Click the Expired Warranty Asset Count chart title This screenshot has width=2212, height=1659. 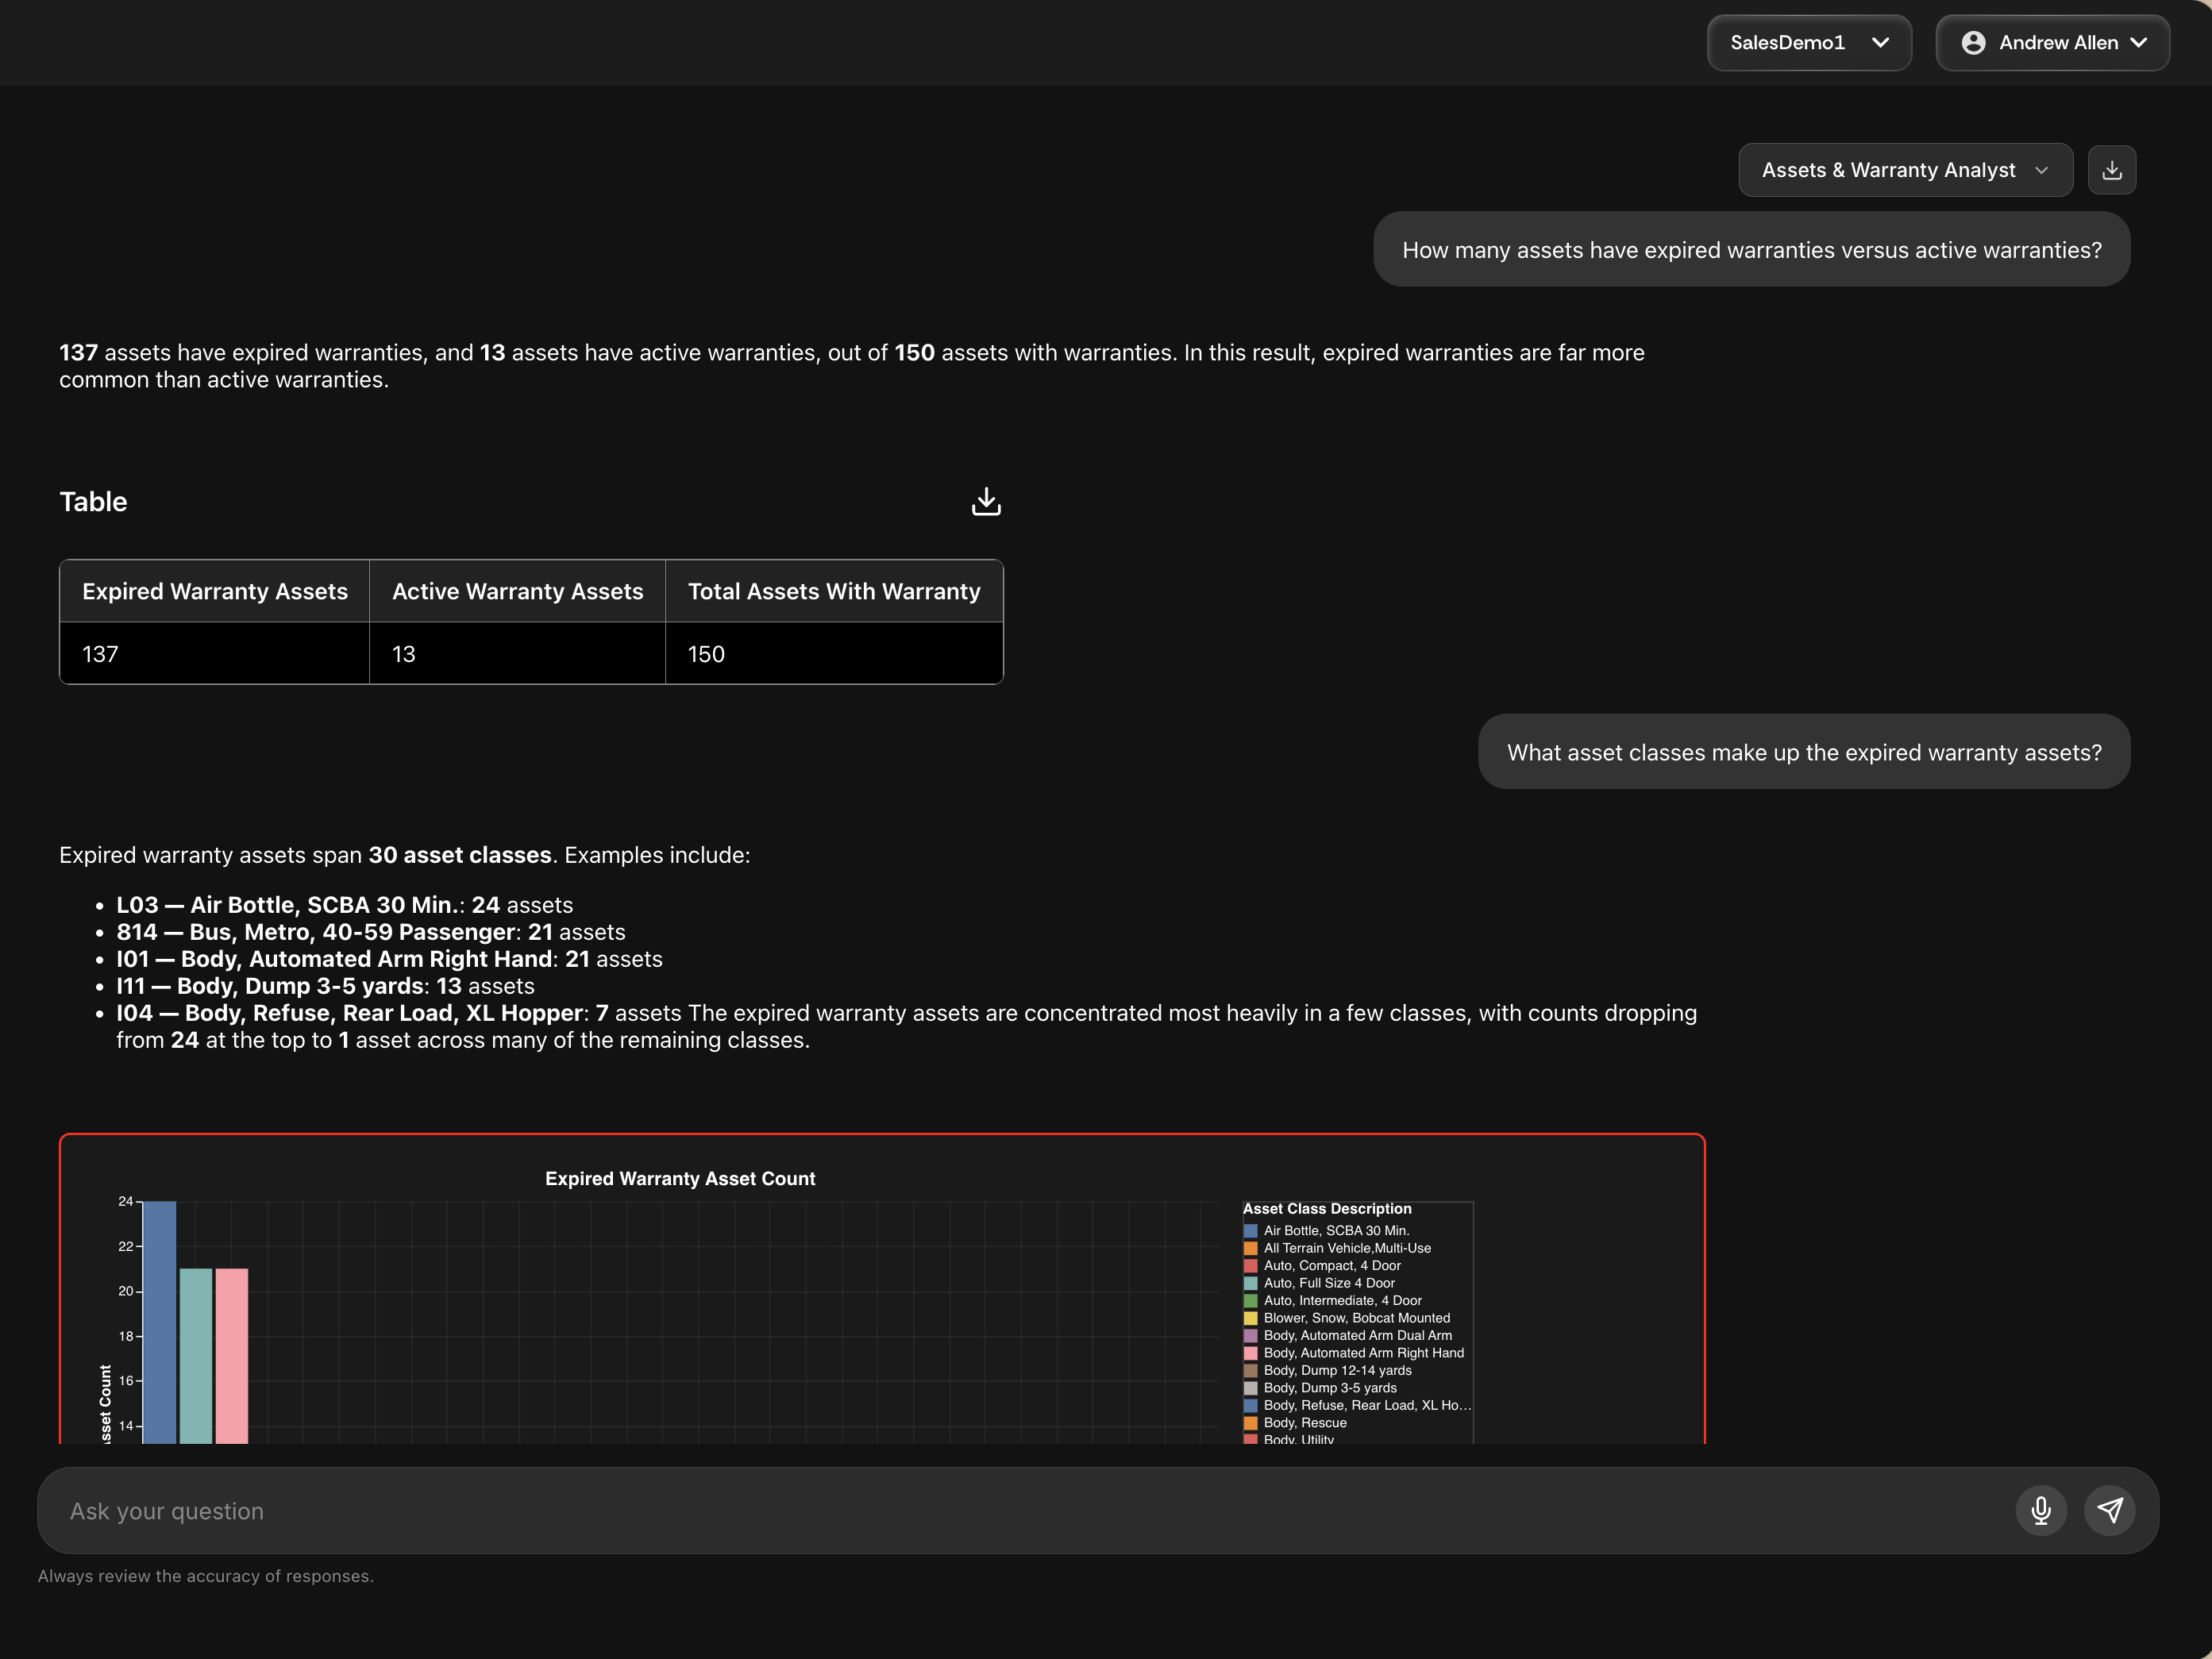point(680,1178)
